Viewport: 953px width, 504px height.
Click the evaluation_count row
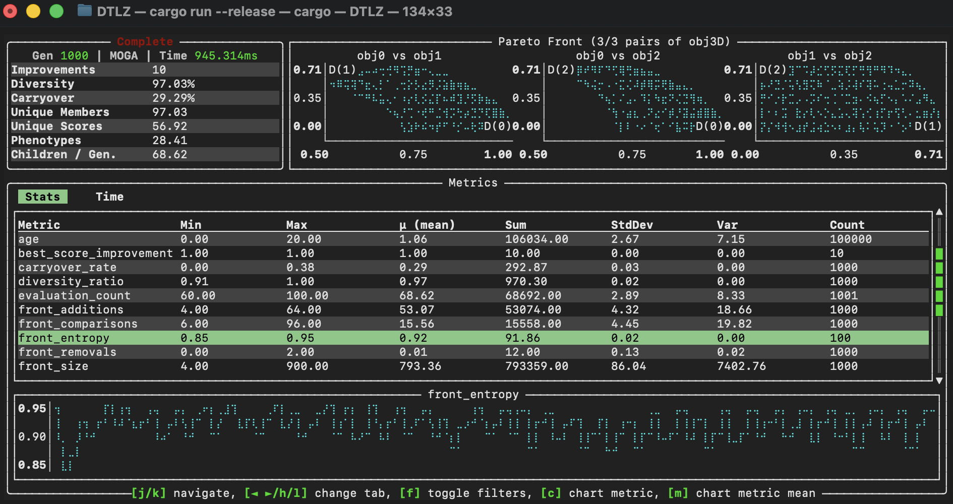point(74,296)
